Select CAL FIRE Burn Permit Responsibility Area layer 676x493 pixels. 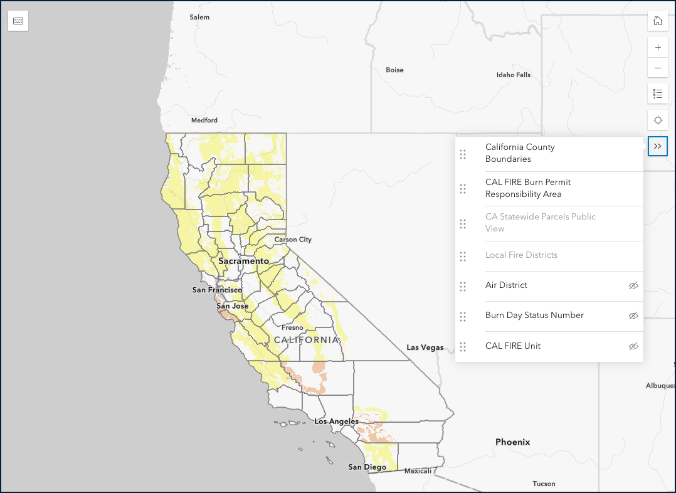(x=527, y=188)
